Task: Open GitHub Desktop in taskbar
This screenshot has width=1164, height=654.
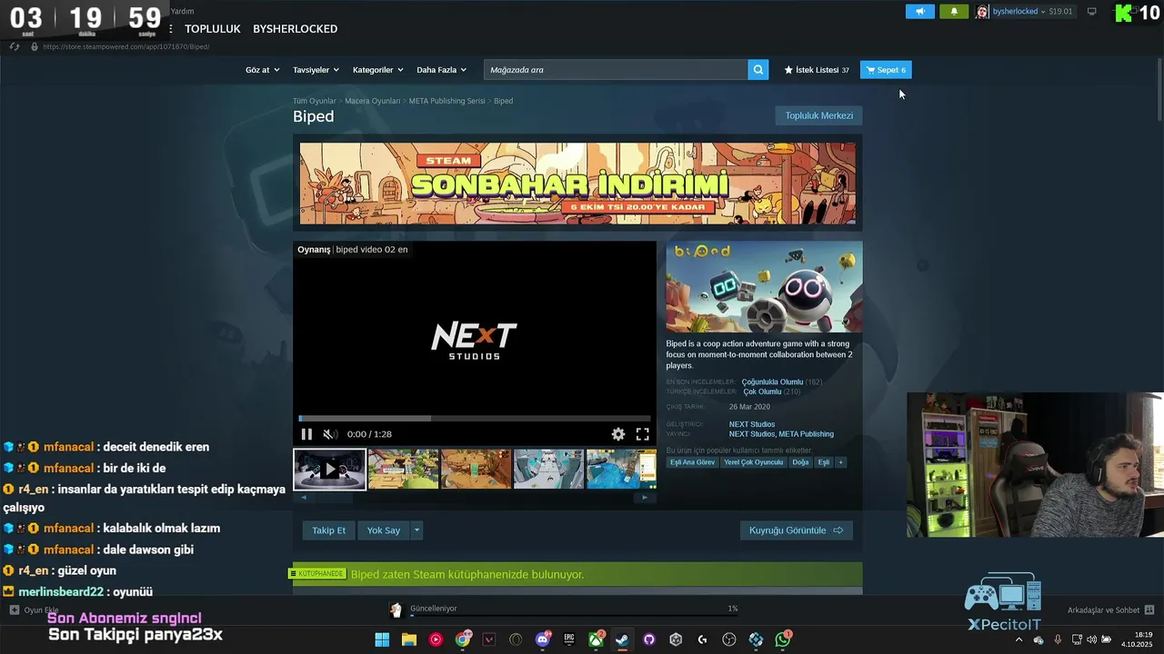Action: [x=649, y=639]
